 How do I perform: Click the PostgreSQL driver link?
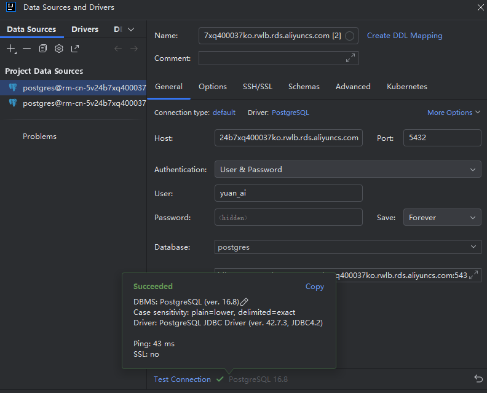pos(290,113)
